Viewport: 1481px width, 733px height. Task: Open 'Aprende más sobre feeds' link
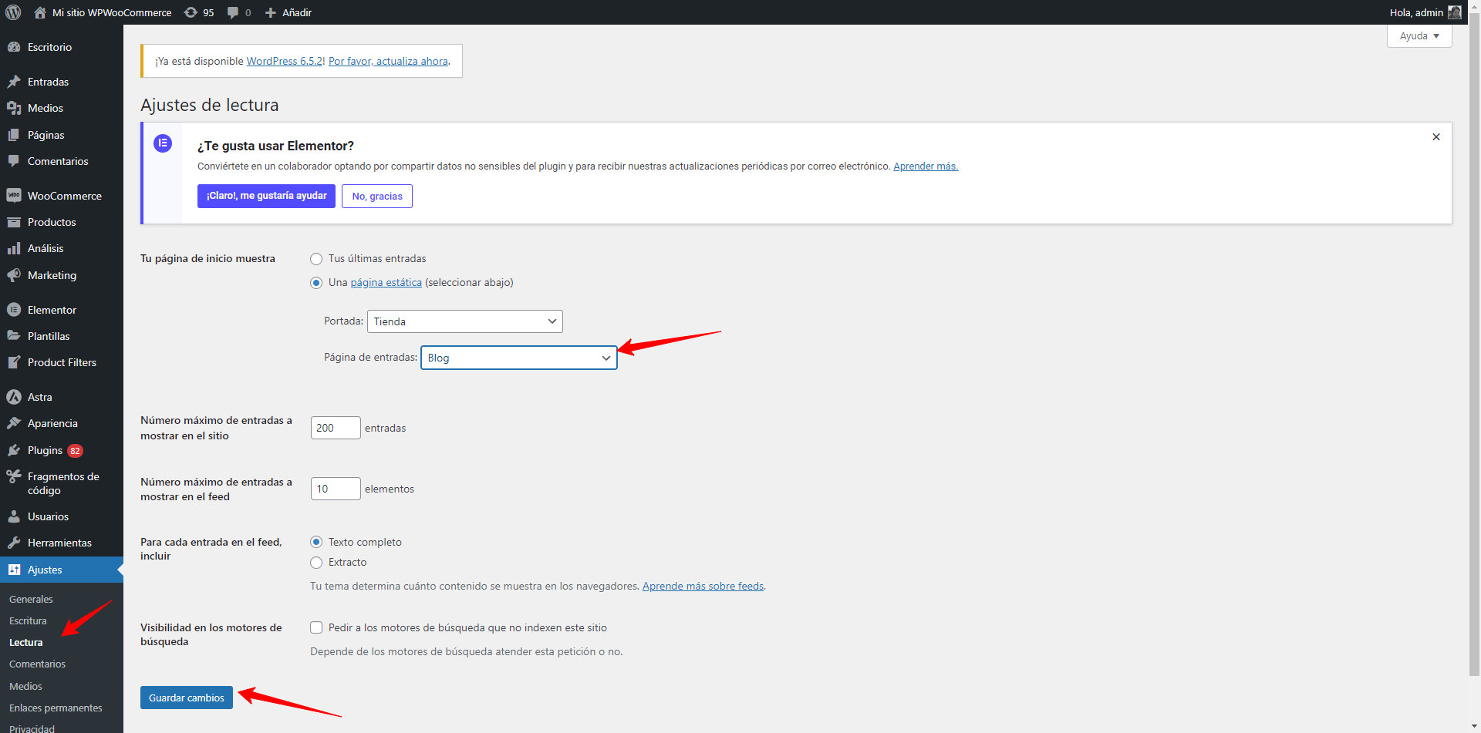[x=703, y=587]
